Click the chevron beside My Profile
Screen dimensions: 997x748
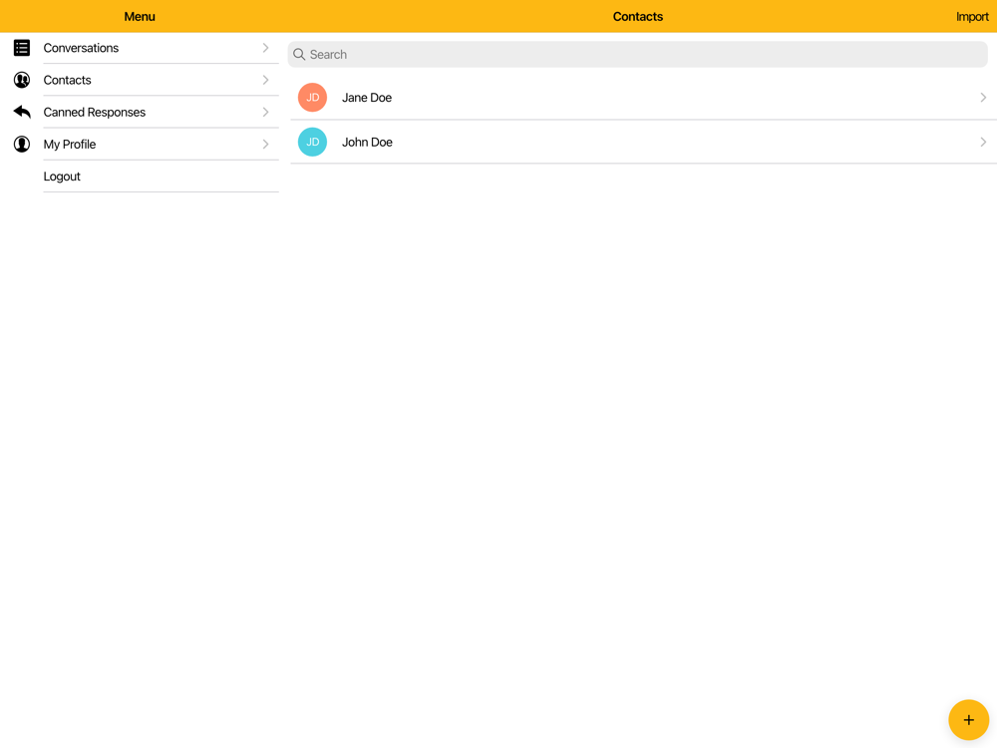[266, 144]
